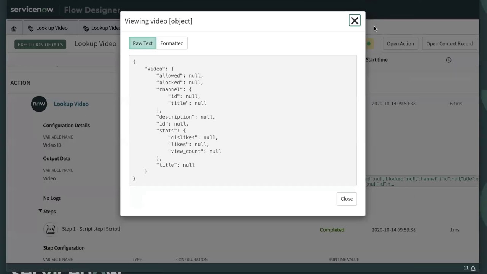487x274 pixels.
Task: Click the Execution Details badge
Action: tap(40, 45)
